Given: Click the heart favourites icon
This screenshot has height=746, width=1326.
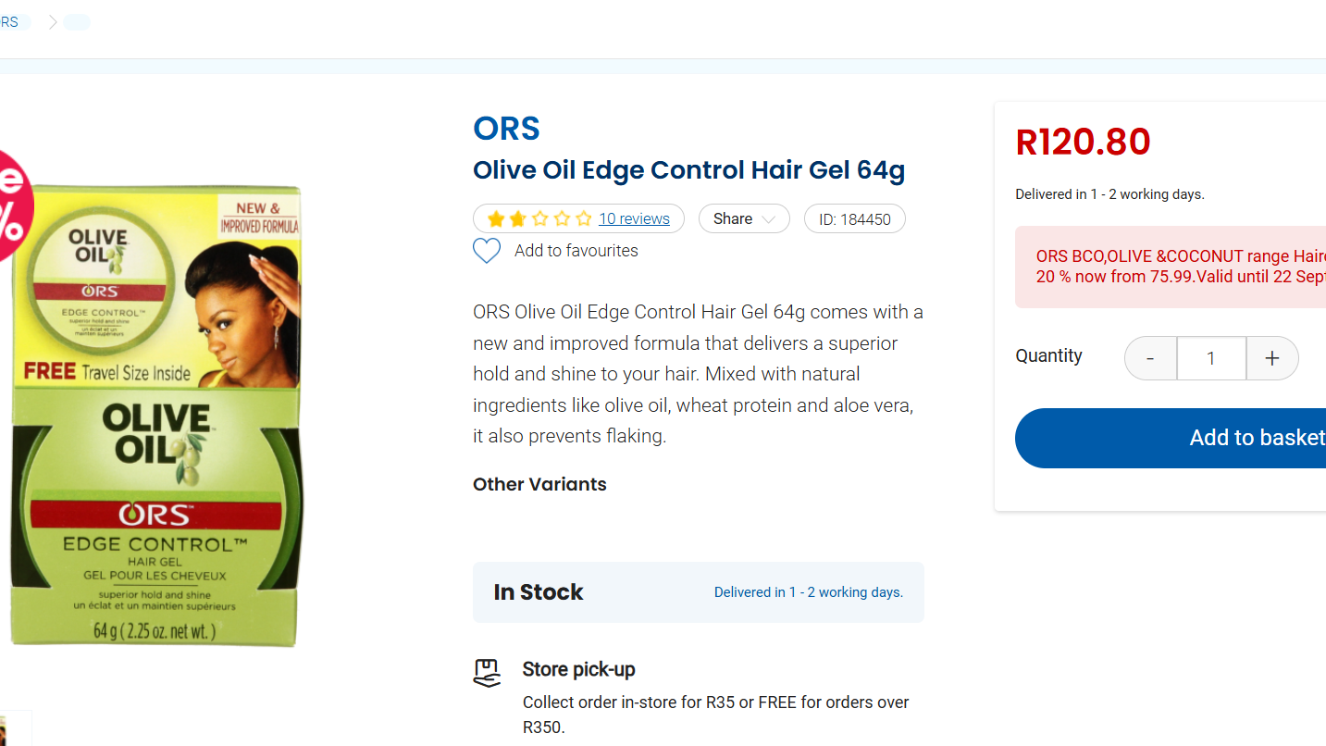Looking at the screenshot, I should [487, 251].
